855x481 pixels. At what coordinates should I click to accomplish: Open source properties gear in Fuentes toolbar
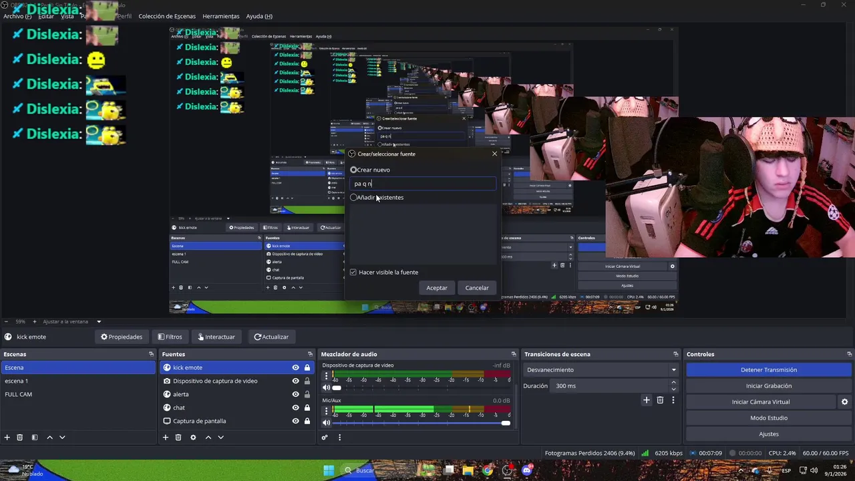(x=193, y=437)
